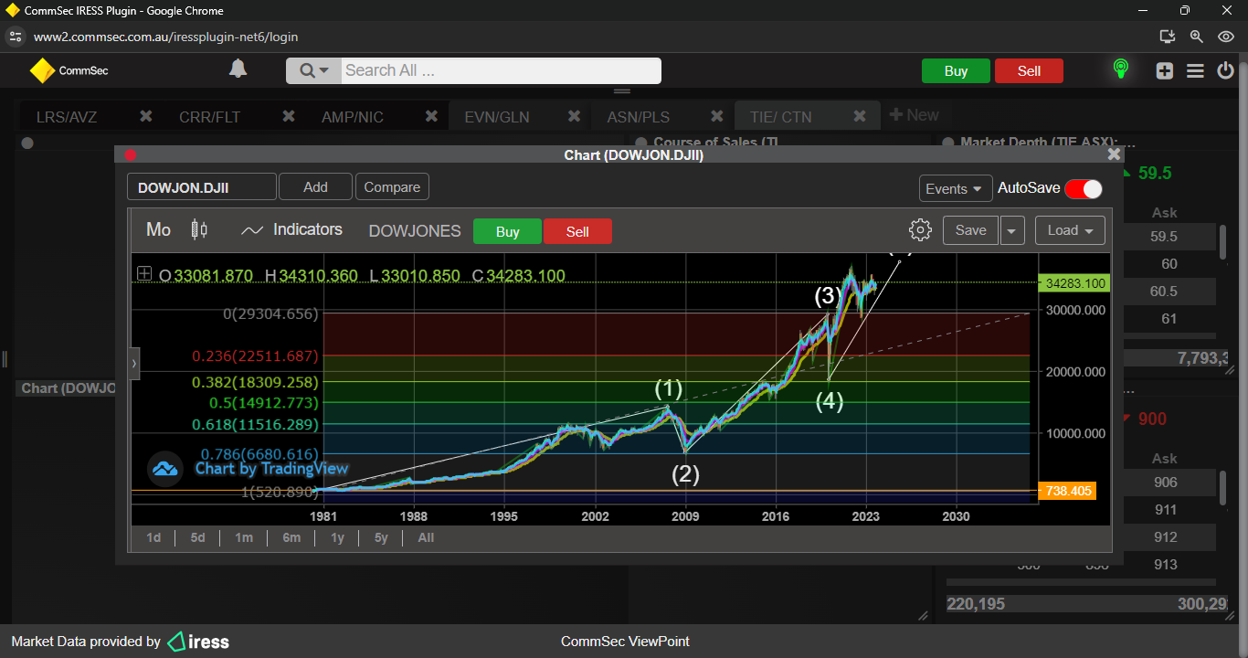The image size is (1248, 658).
Task: Select the 1d time range
Action: point(153,537)
